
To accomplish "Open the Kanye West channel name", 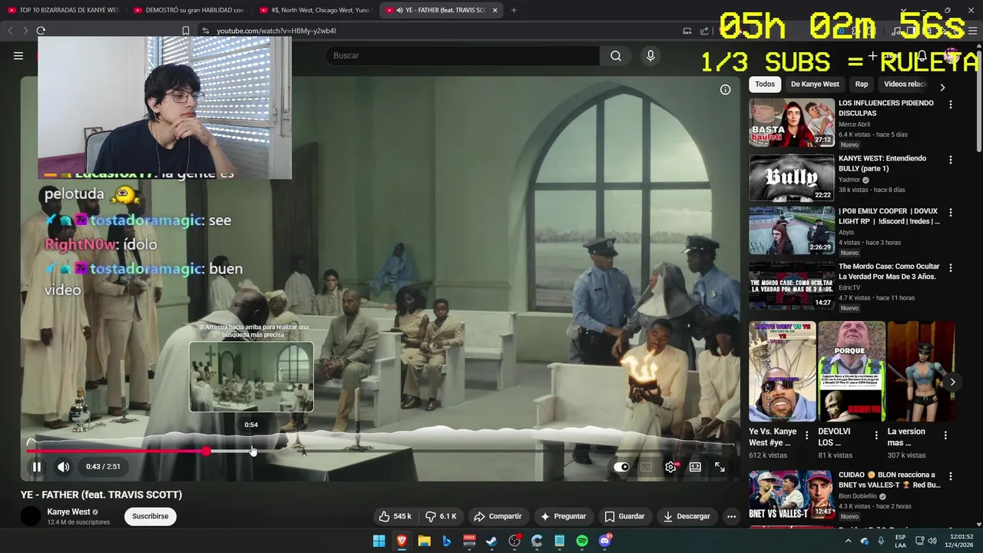I will 69,512.
